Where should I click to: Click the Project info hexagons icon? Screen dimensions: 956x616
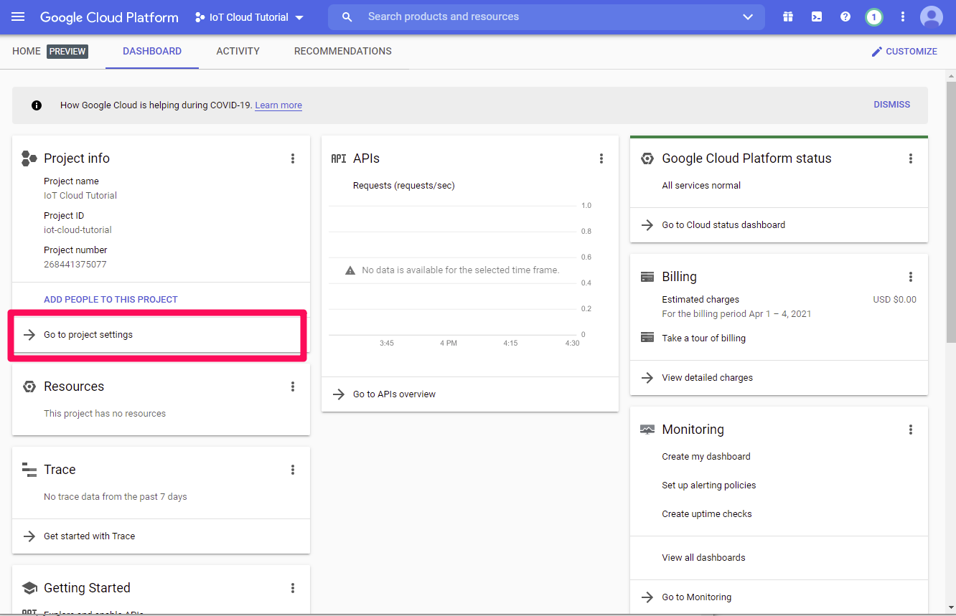pos(29,158)
